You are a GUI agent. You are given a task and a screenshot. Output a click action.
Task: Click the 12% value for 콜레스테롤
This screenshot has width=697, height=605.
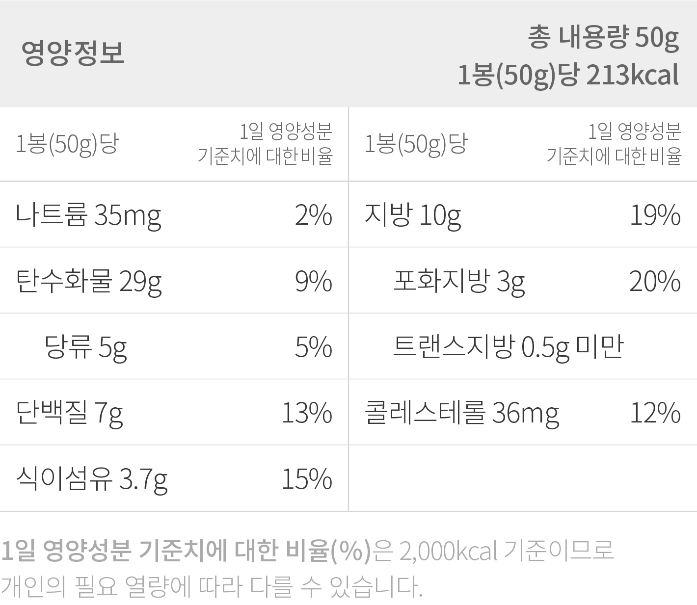[655, 413]
